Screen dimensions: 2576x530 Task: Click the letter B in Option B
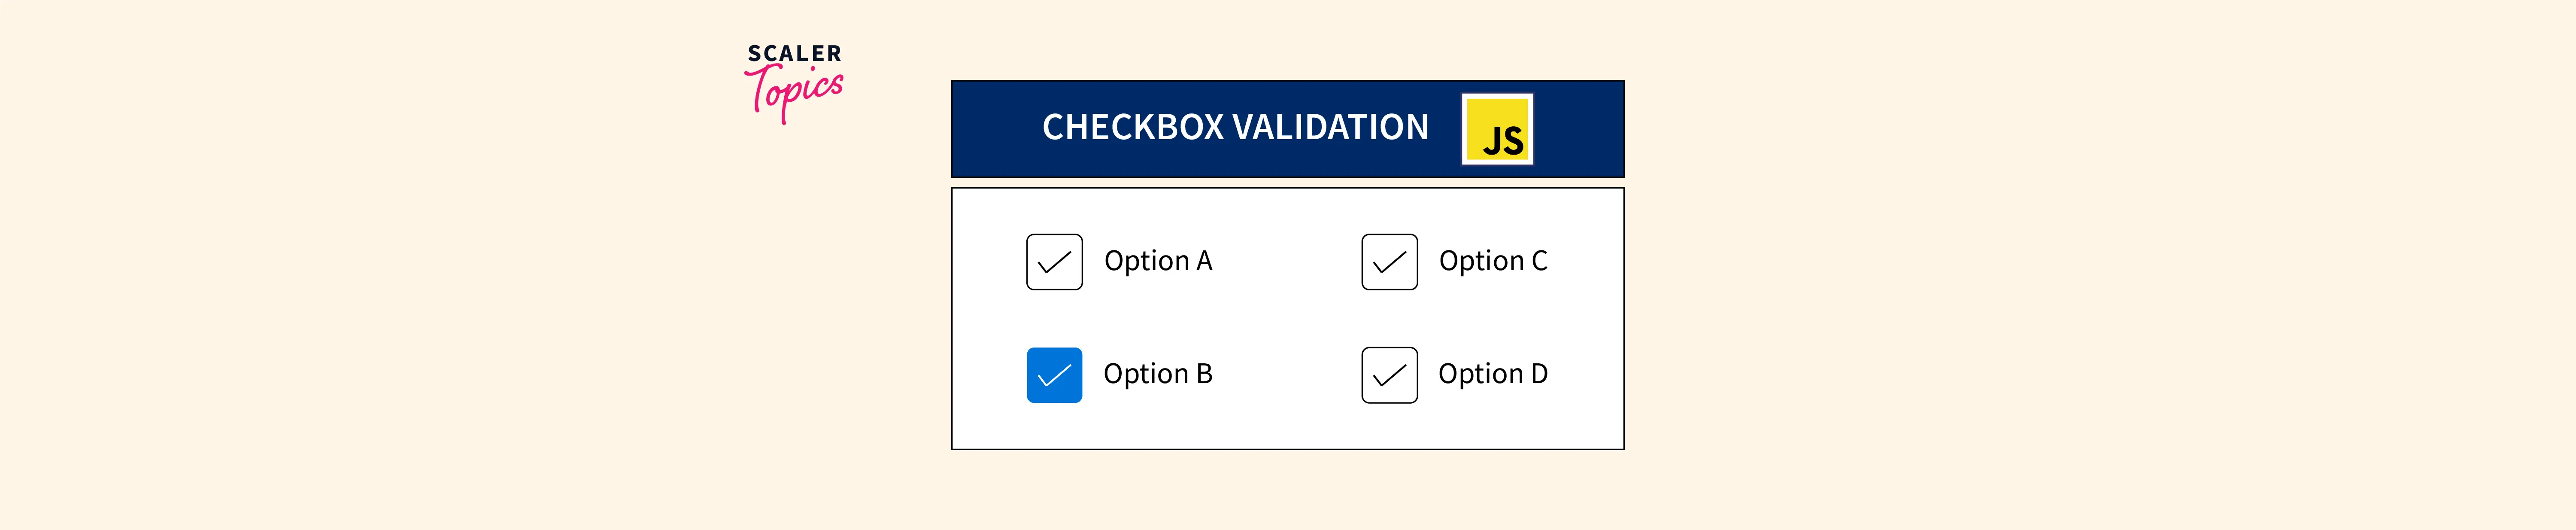[x=1204, y=374]
